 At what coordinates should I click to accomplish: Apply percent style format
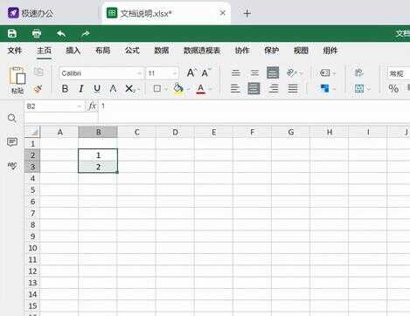(x=393, y=88)
